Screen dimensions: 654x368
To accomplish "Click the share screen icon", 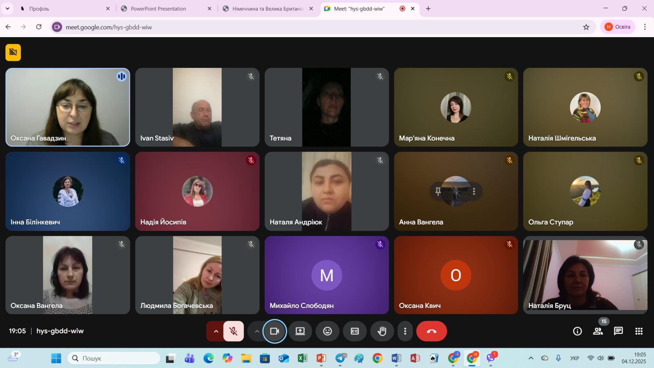I will click(x=300, y=331).
